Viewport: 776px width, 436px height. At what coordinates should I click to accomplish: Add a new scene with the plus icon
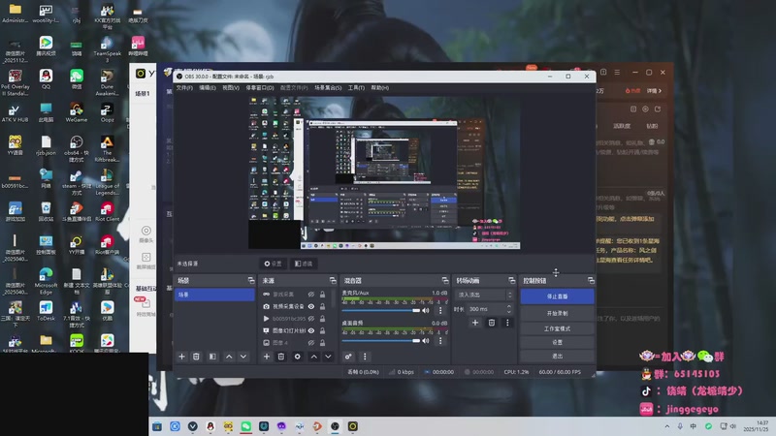click(181, 357)
